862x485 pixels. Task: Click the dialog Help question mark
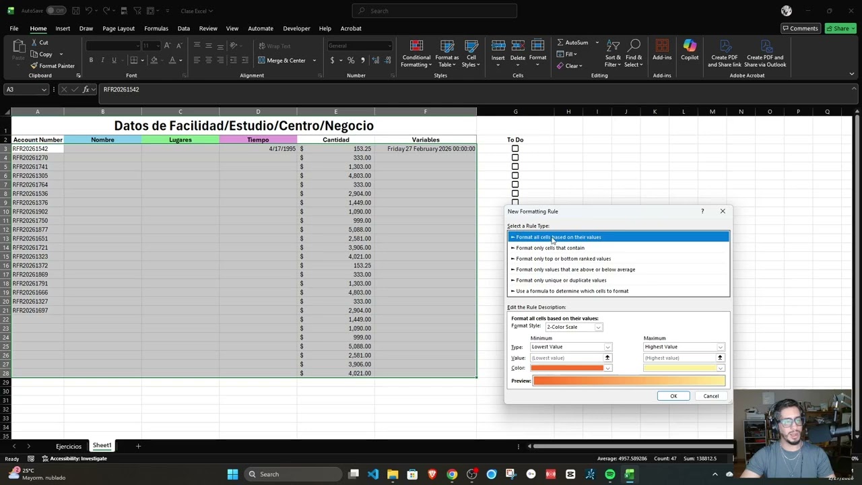pos(702,212)
